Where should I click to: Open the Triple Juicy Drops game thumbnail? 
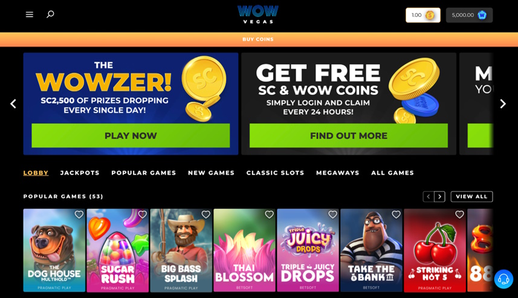click(308, 250)
